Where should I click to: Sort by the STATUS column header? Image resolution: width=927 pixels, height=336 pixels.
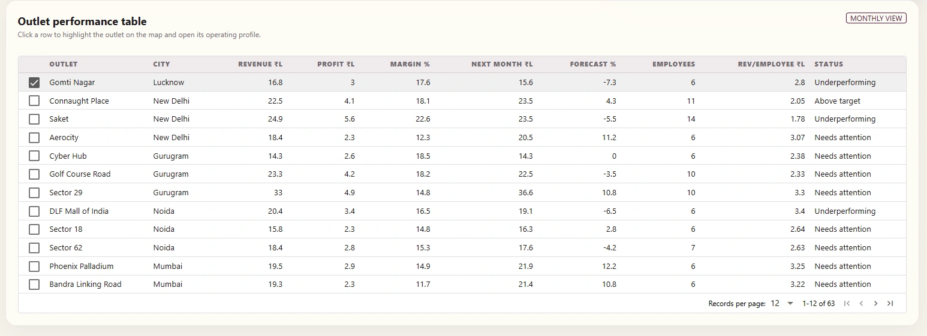tap(829, 64)
